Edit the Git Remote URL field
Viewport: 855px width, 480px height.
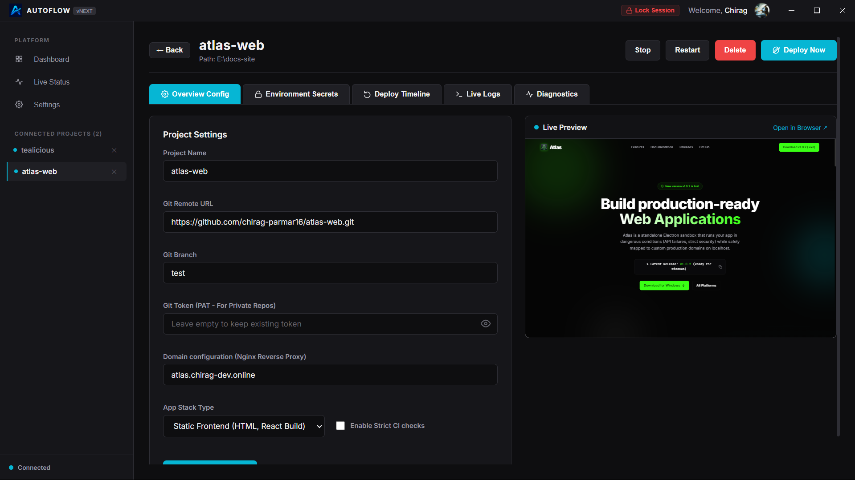point(330,222)
